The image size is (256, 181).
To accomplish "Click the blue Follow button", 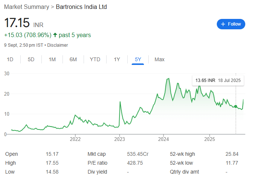I will coord(231,24).
